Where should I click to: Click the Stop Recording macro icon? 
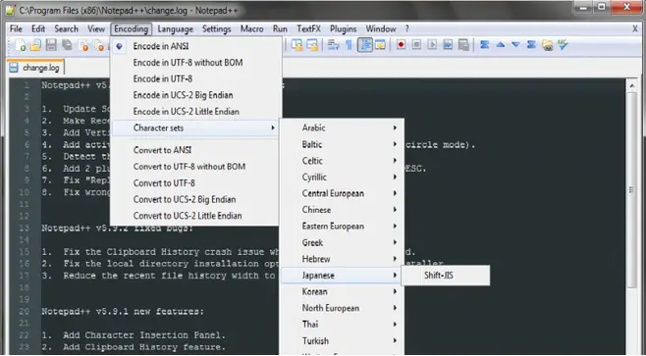point(416,45)
